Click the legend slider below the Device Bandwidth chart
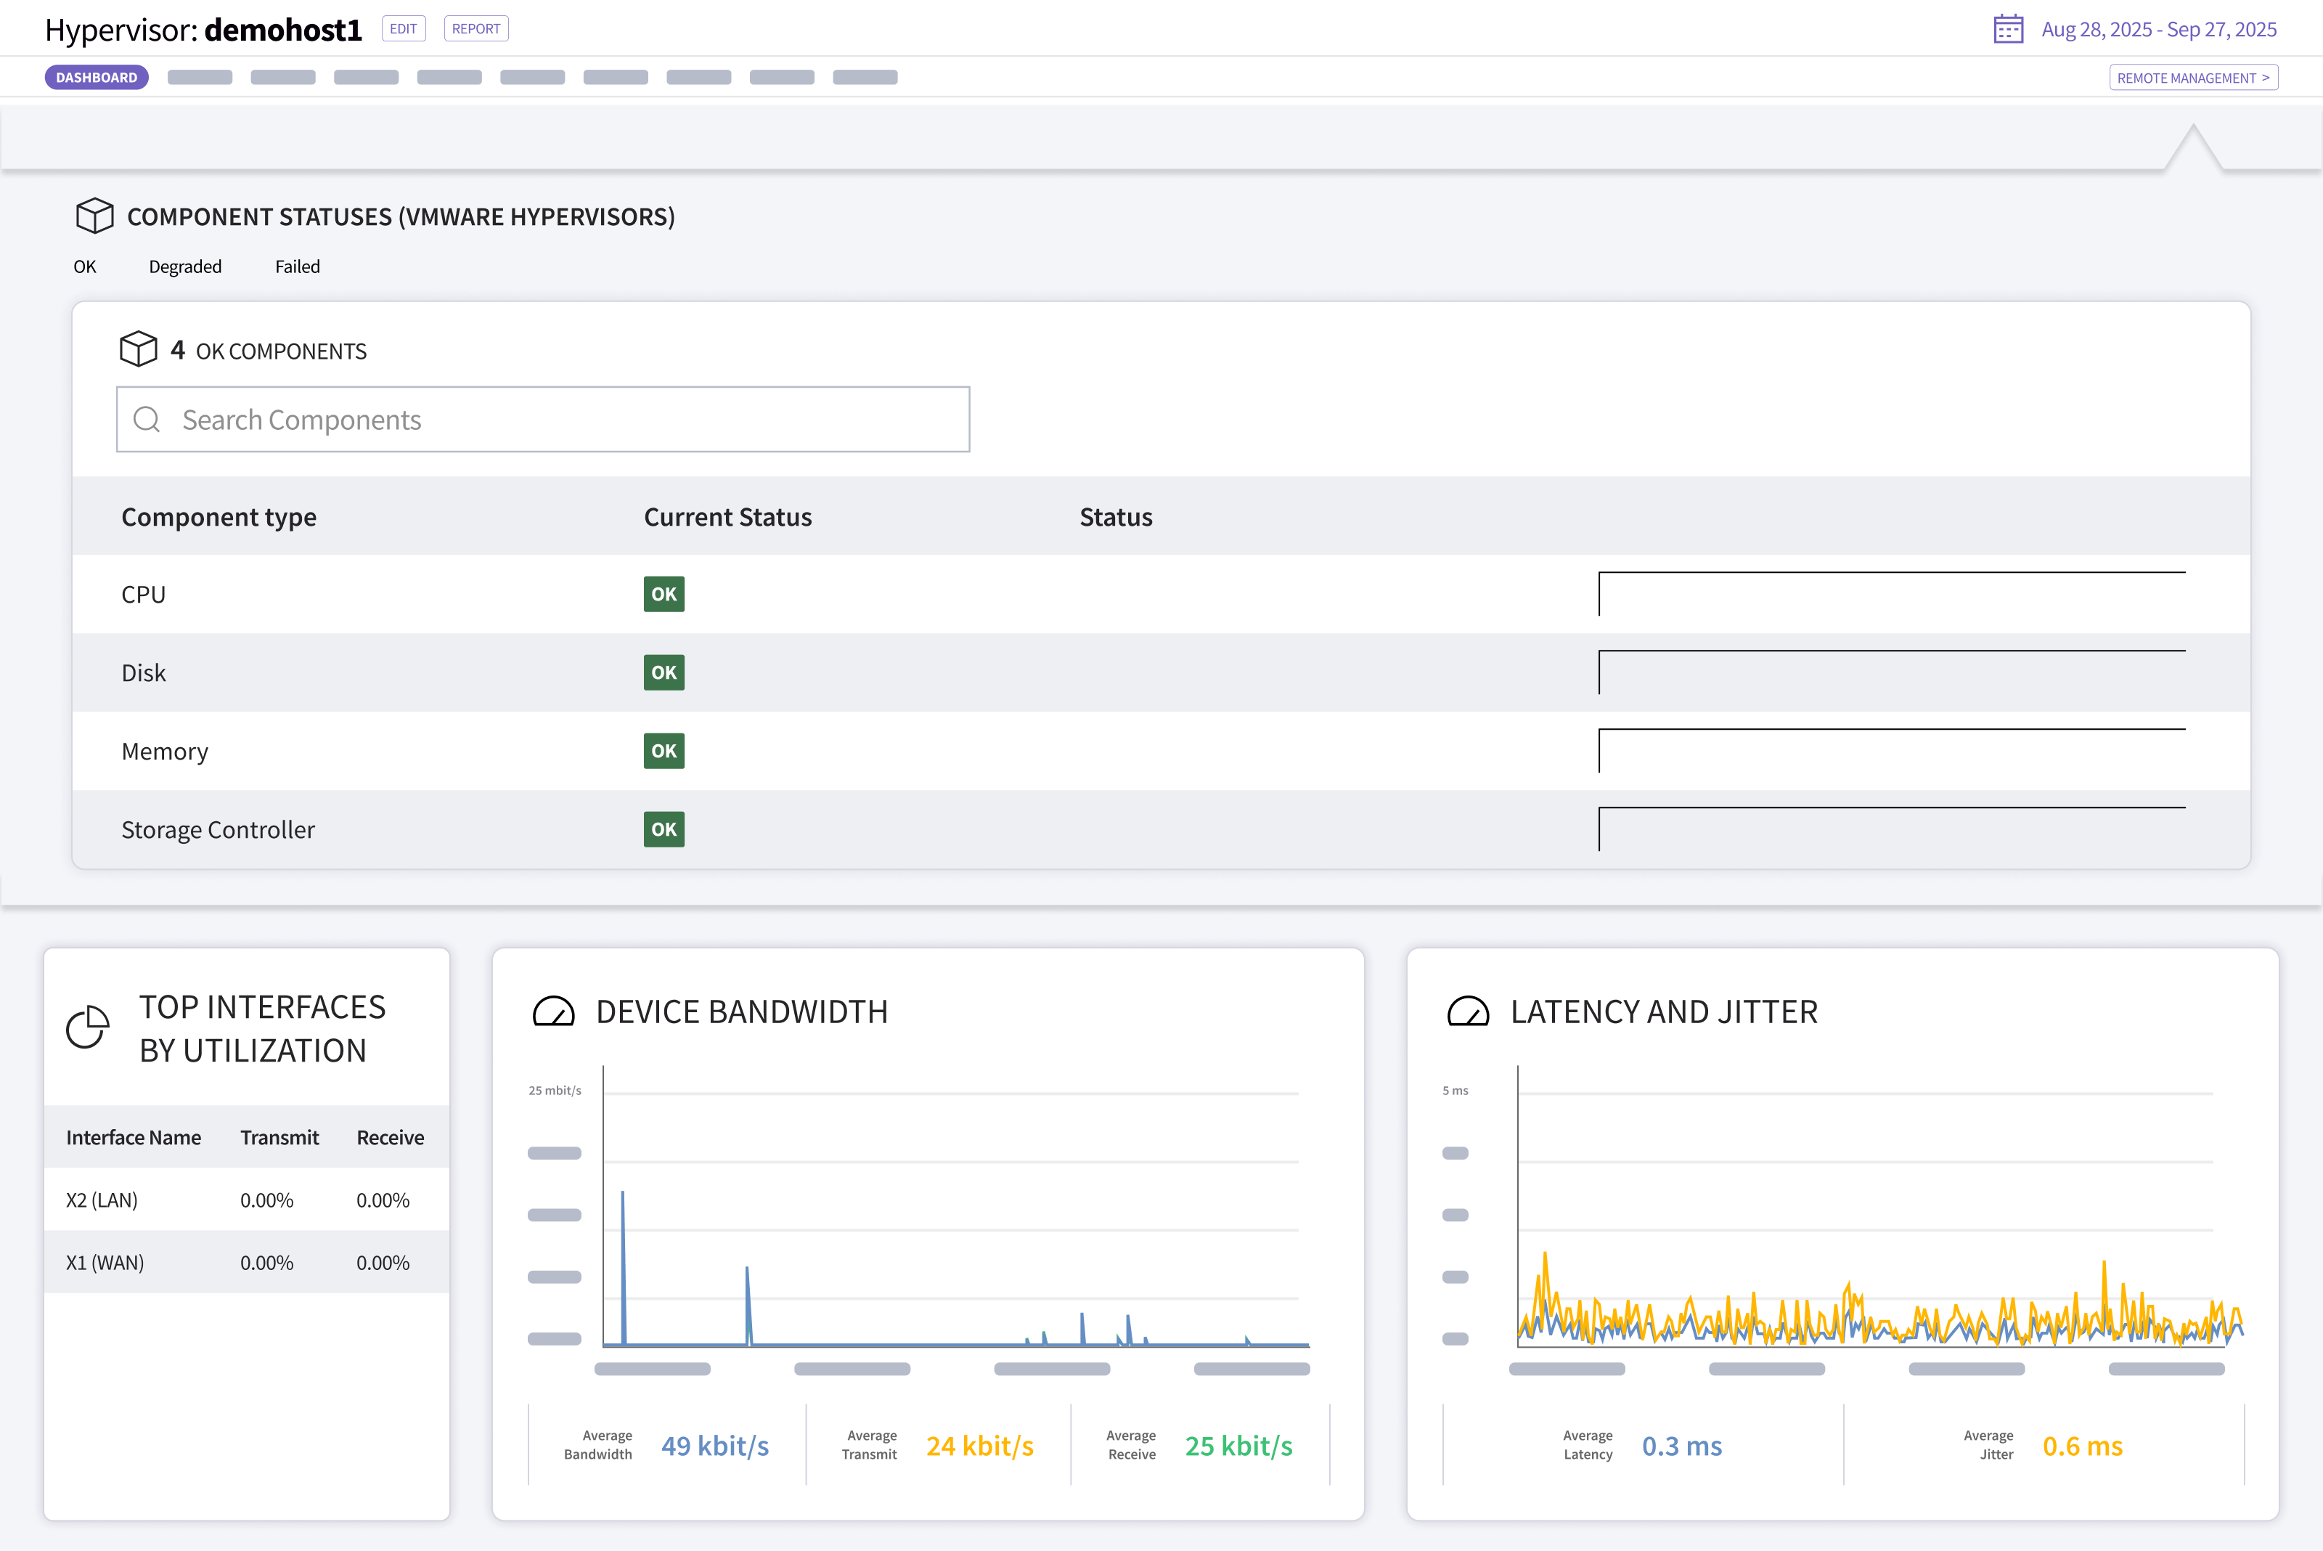Viewport: 2323px width, 1551px height. coord(652,1368)
